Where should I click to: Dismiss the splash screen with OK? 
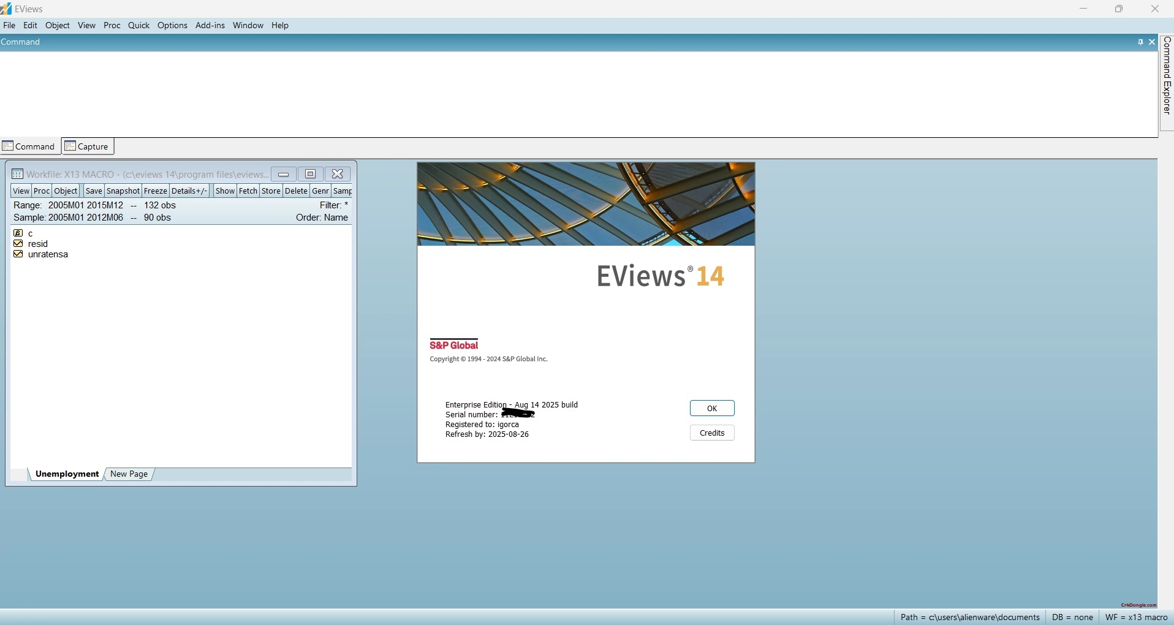[x=711, y=408]
